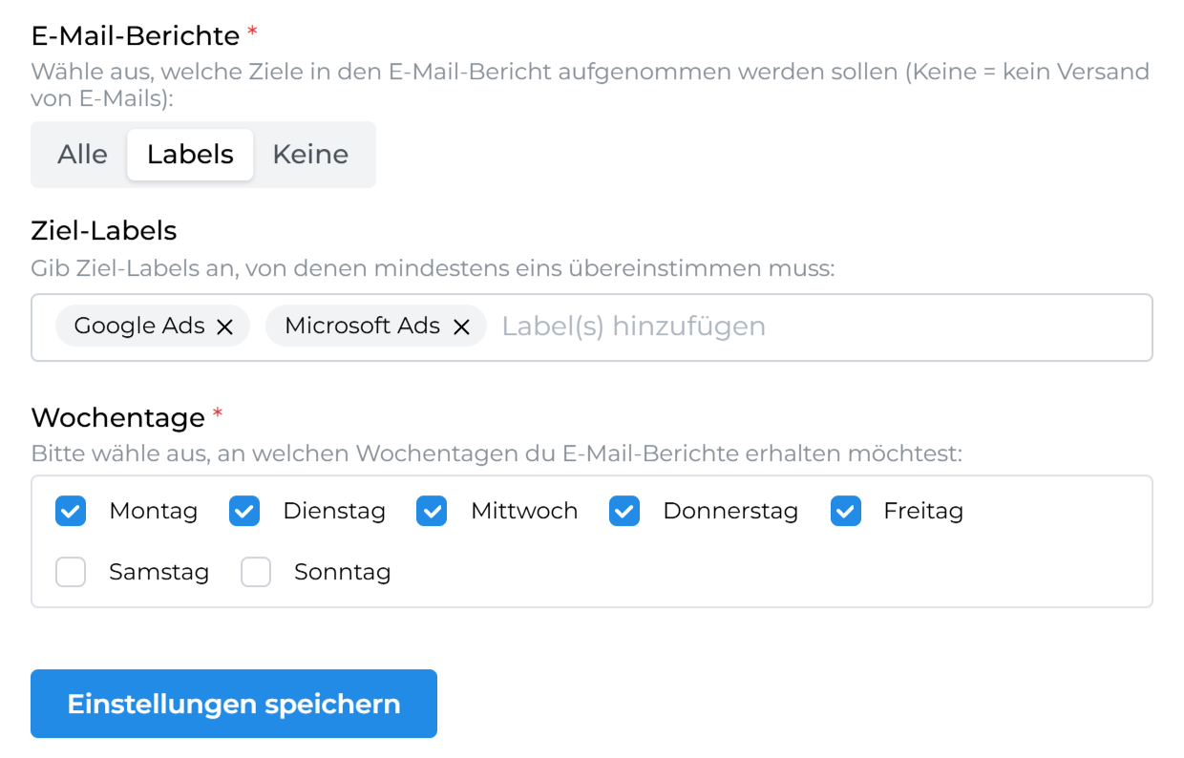Click the Samstag label text
The image size is (1184, 758).
[159, 573]
